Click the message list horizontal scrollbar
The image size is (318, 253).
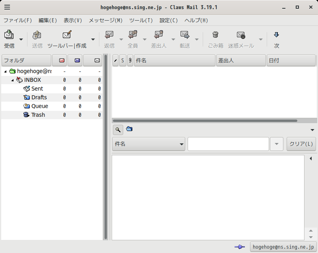tap(205, 121)
